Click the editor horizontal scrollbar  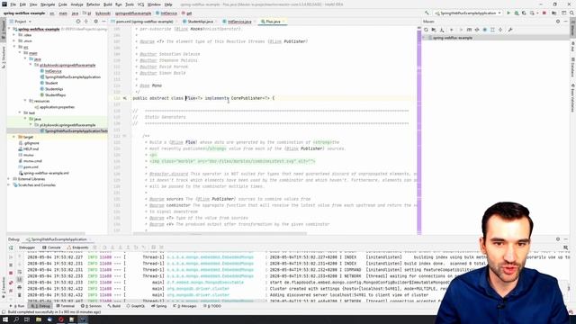[220, 234]
